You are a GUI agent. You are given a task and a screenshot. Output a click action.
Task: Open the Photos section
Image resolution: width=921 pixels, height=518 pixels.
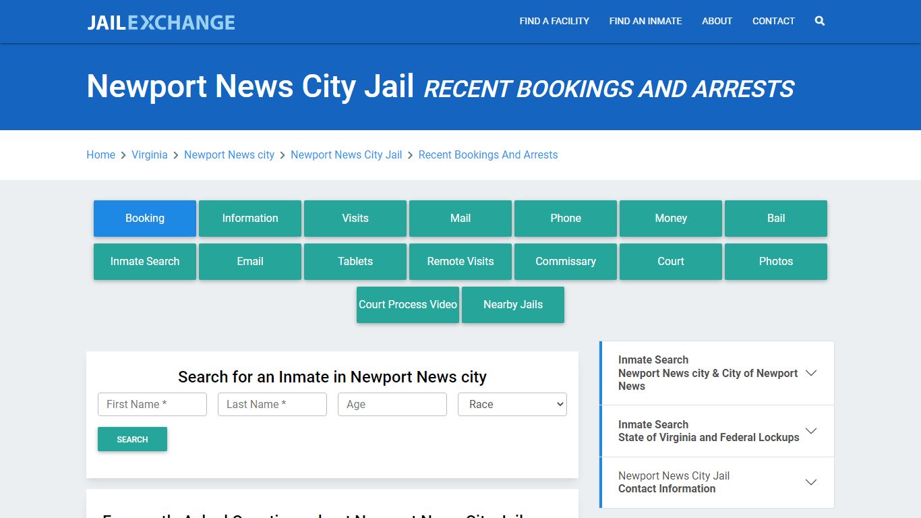(x=776, y=261)
